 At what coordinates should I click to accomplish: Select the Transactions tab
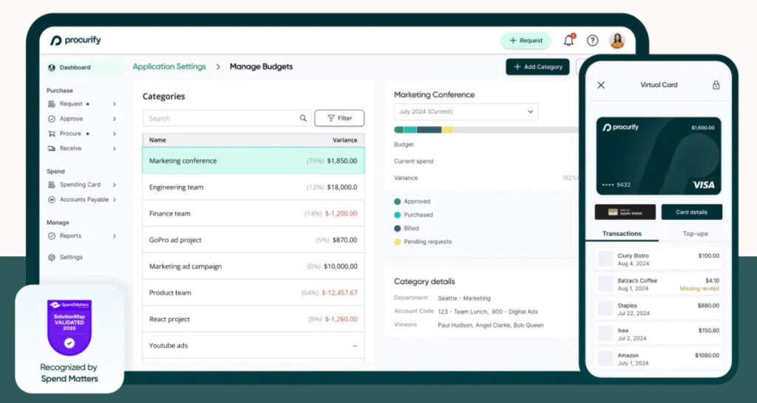pyautogui.click(x=622, y=233)
